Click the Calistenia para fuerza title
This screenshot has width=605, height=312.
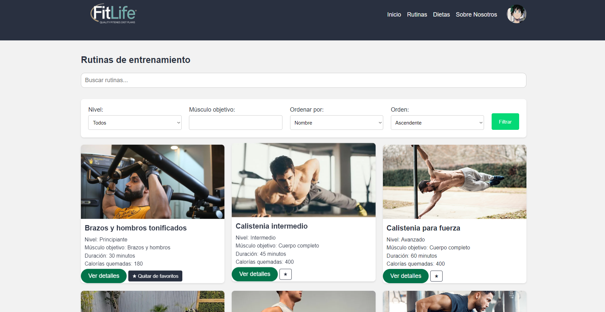tap(423, 228)
